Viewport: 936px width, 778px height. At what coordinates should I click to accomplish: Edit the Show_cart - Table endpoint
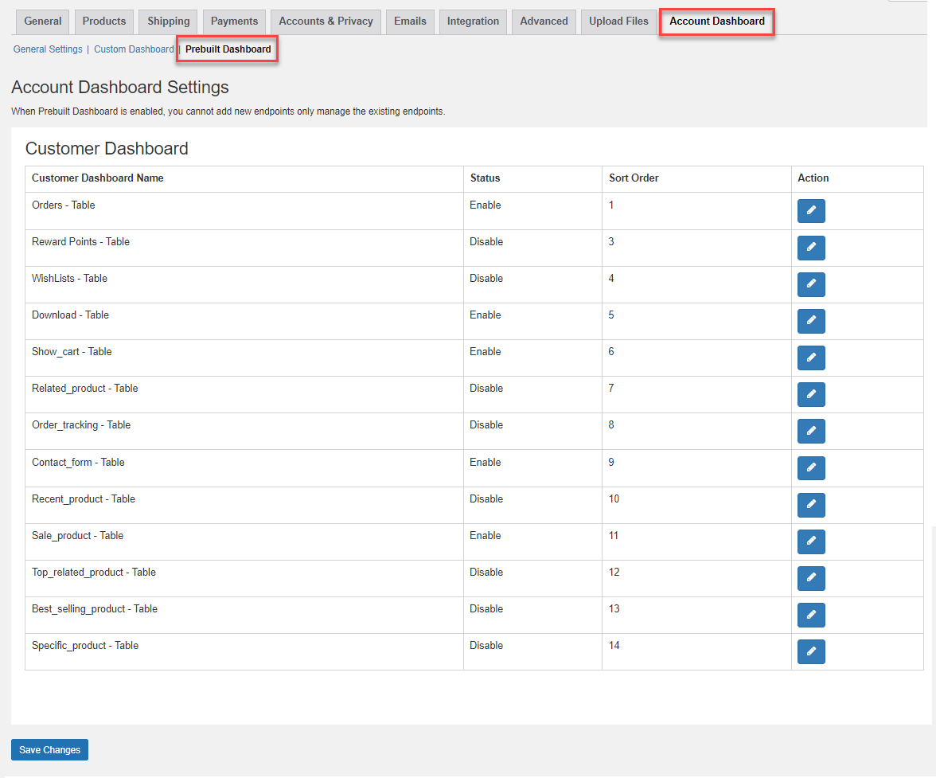pyautogui.click(x=811, y=358)
